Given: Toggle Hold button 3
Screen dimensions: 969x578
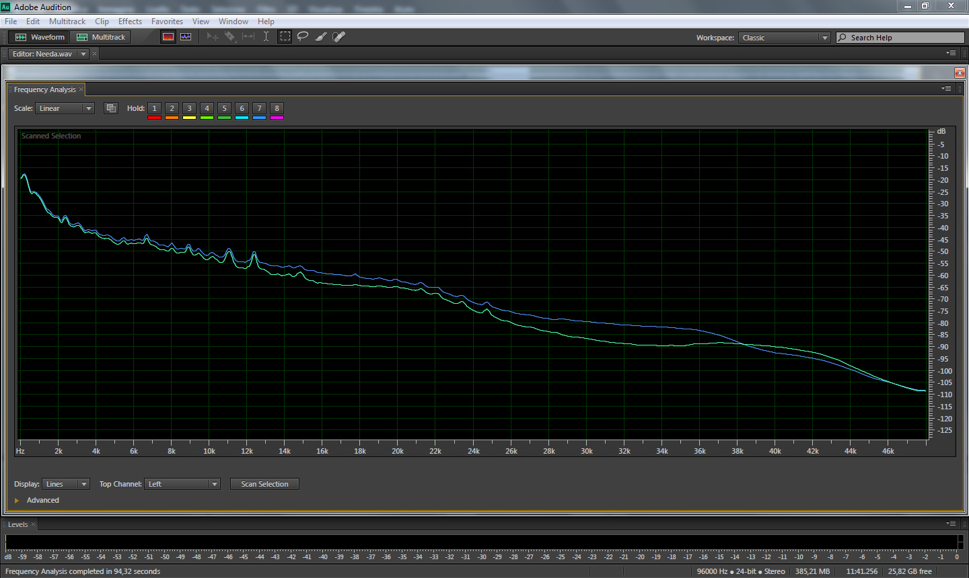Looking at the screenshot, I should point(189,108).
